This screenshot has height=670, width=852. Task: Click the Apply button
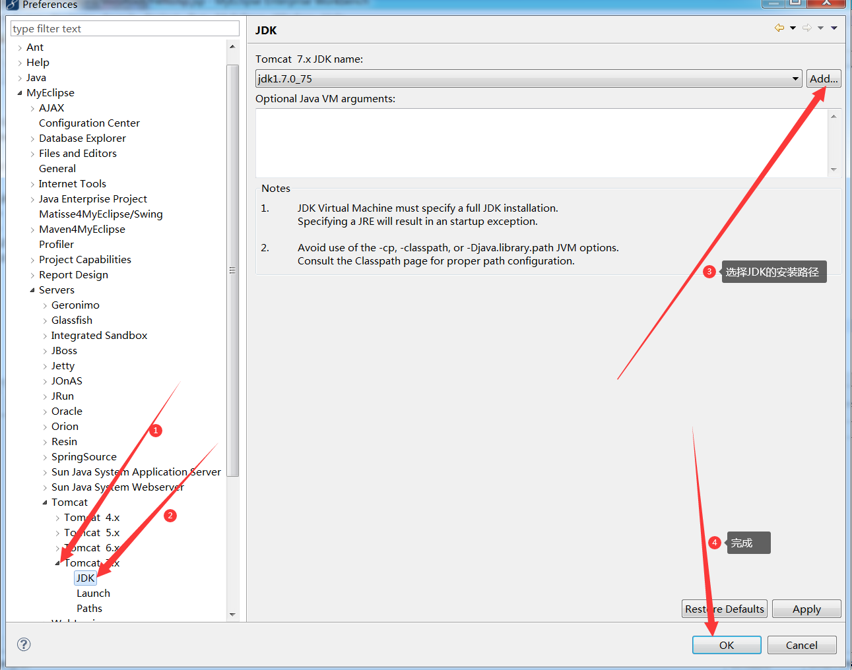[806, 609]
